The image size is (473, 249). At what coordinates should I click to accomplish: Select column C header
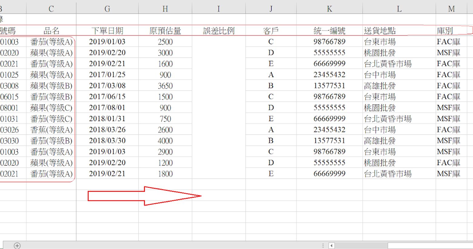(x=51, y=9)
